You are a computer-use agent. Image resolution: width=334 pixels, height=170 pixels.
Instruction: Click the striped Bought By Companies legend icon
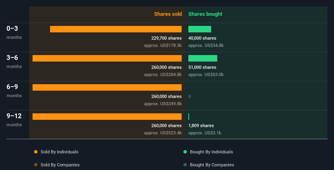[x=185, y=165]
